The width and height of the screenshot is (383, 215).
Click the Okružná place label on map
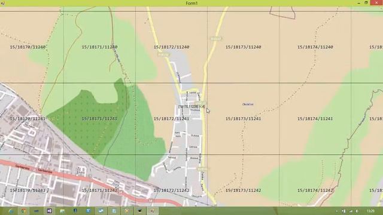coord(248,104)
